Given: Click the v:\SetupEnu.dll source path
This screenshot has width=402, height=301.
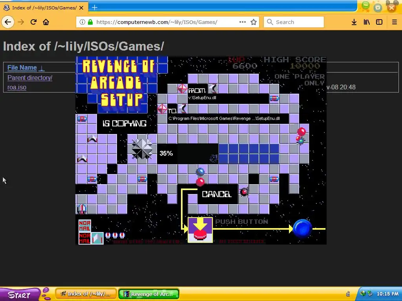Looking at the screenshot, I should (202, 98).
